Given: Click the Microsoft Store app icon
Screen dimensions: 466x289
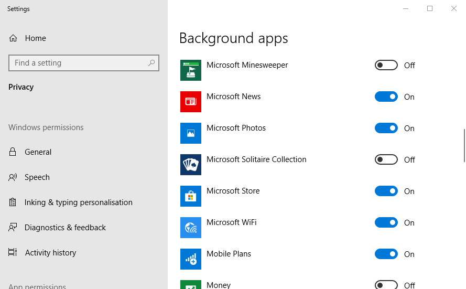Looking at the screenshot, I should tap(191, 196).
